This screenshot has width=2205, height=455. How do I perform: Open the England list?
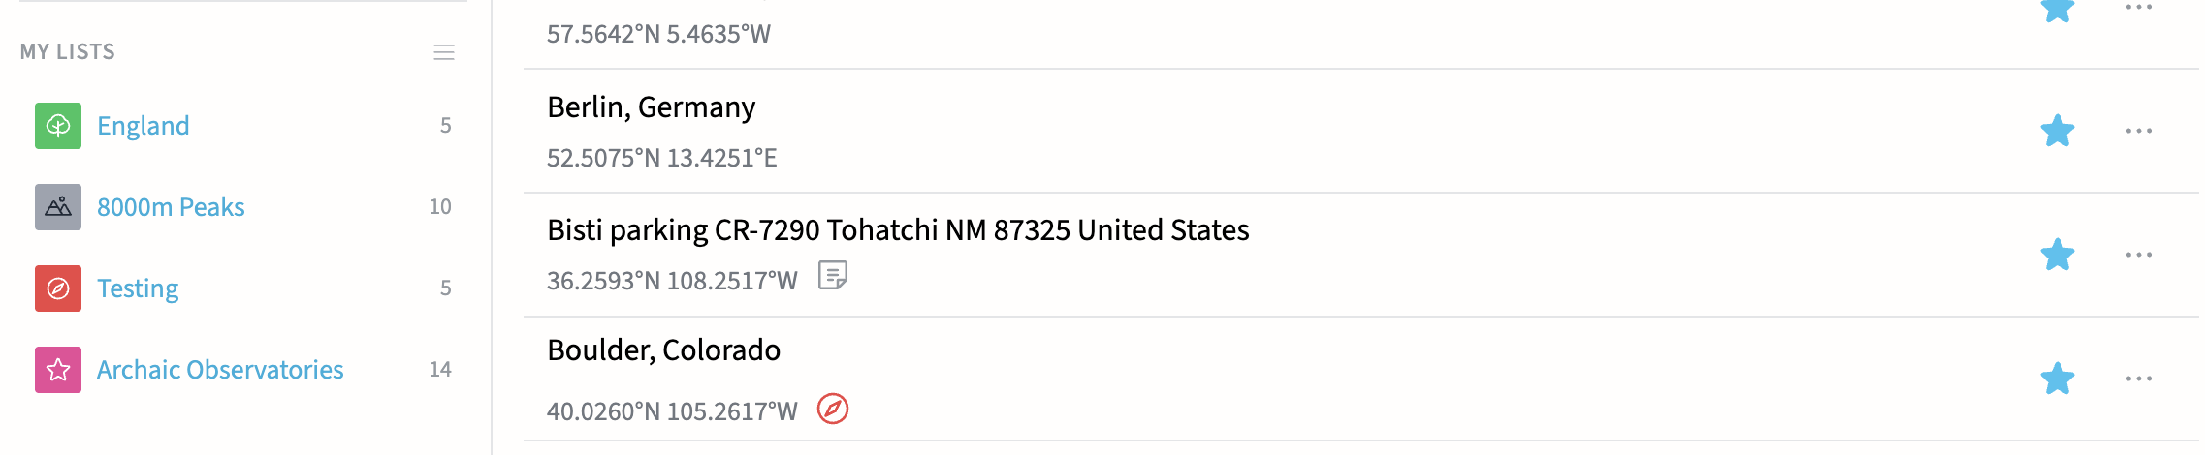pos(144,126)
